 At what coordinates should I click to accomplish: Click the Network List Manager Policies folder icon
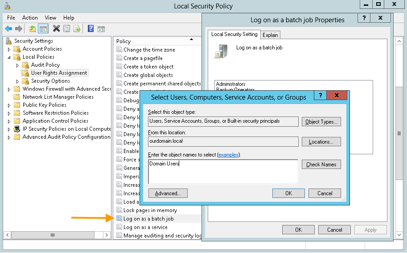pos(17,97)
